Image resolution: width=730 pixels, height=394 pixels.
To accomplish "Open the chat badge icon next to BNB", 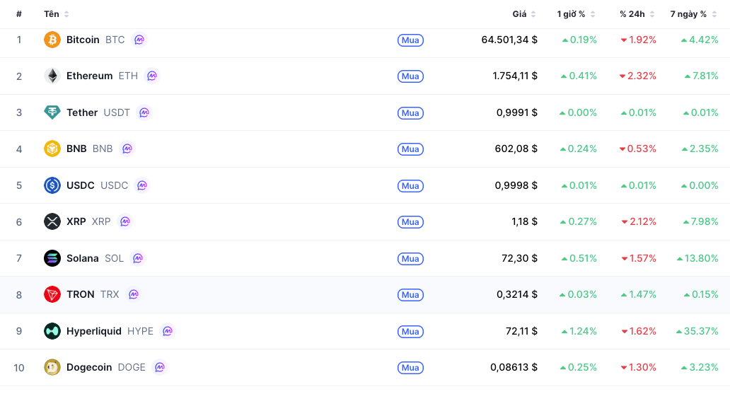I will click(127, 149).
